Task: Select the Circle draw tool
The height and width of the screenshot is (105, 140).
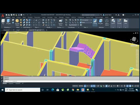Action: click(39, 22)
